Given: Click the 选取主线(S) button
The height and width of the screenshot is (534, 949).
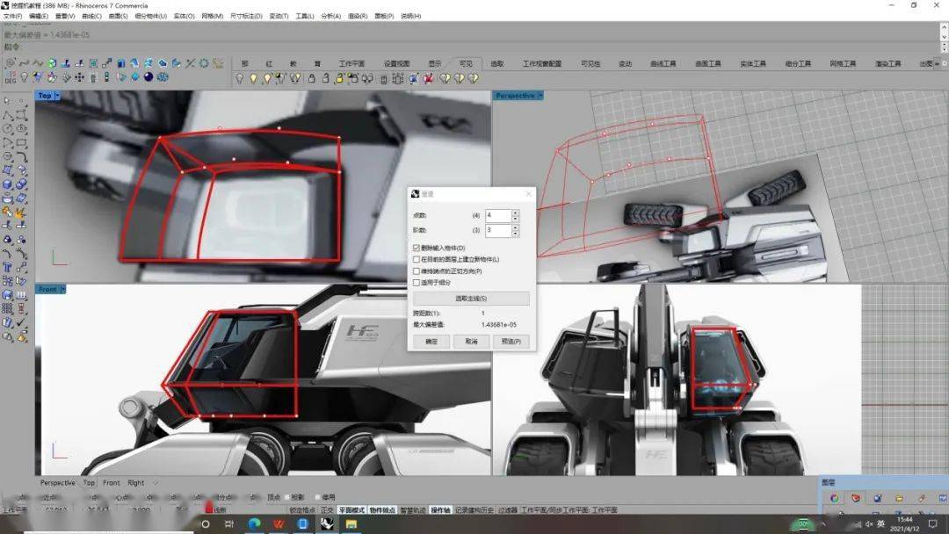Looking at the screenshot, I should [x=471, y=298].
